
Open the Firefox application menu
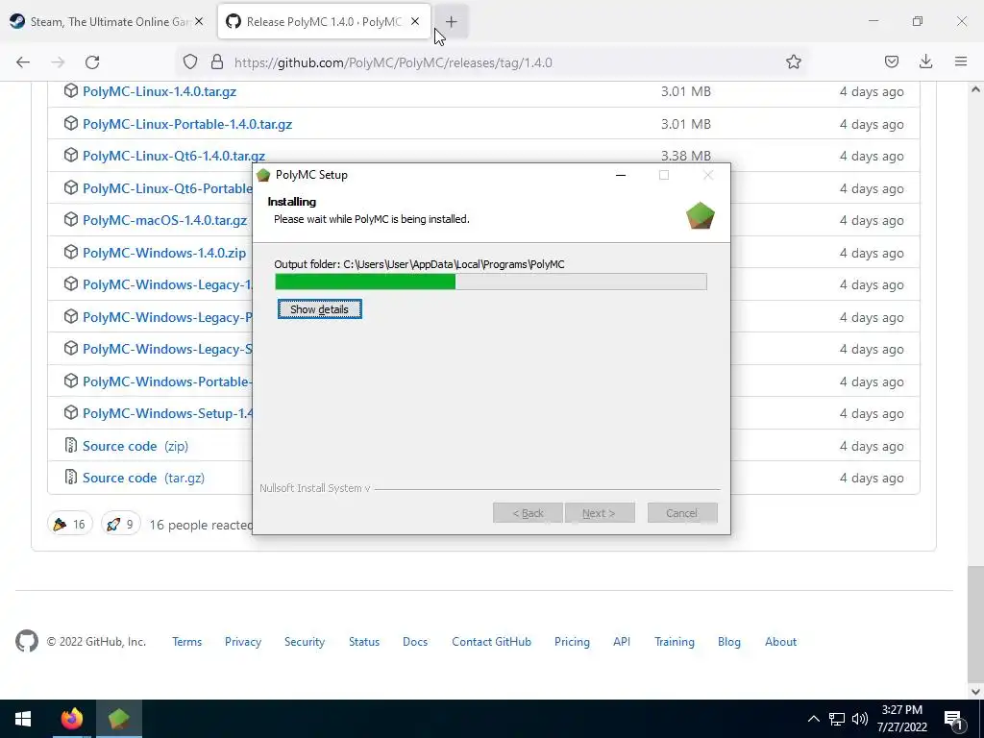(961, 61)
